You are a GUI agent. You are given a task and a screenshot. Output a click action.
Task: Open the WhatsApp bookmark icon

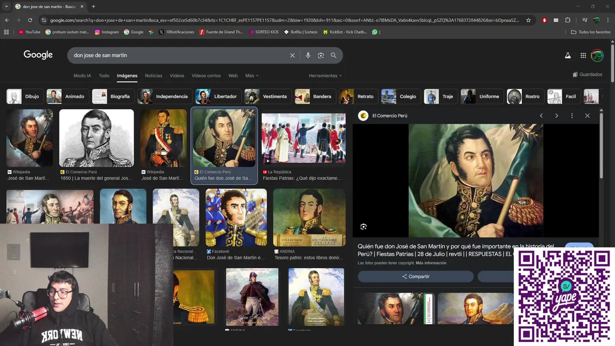375,32
